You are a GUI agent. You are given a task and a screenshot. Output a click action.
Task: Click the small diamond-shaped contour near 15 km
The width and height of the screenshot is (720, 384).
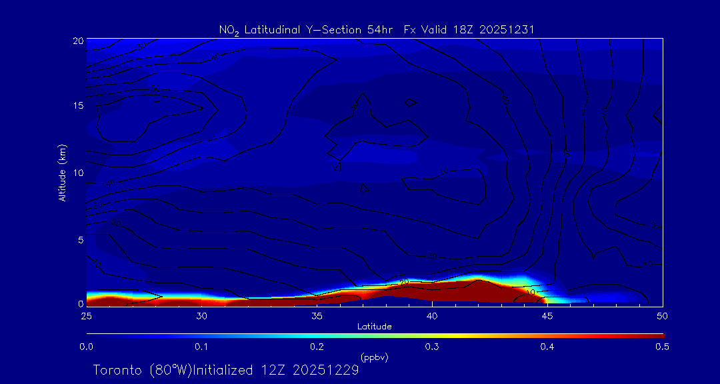[x=411, y=103]
